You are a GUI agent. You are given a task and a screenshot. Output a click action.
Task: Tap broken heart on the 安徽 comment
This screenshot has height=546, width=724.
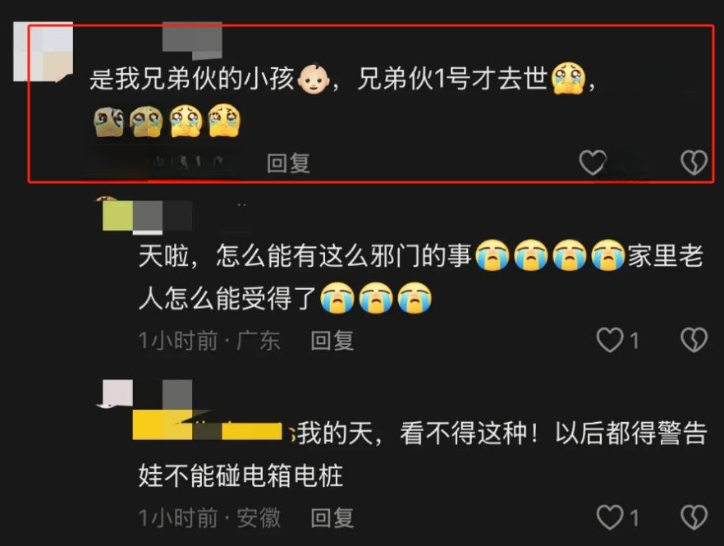[694, 517]
